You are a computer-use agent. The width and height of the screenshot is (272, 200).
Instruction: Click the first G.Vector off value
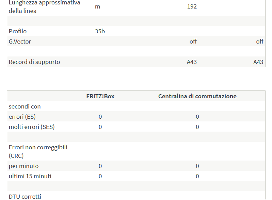click(x=193, y=41)
